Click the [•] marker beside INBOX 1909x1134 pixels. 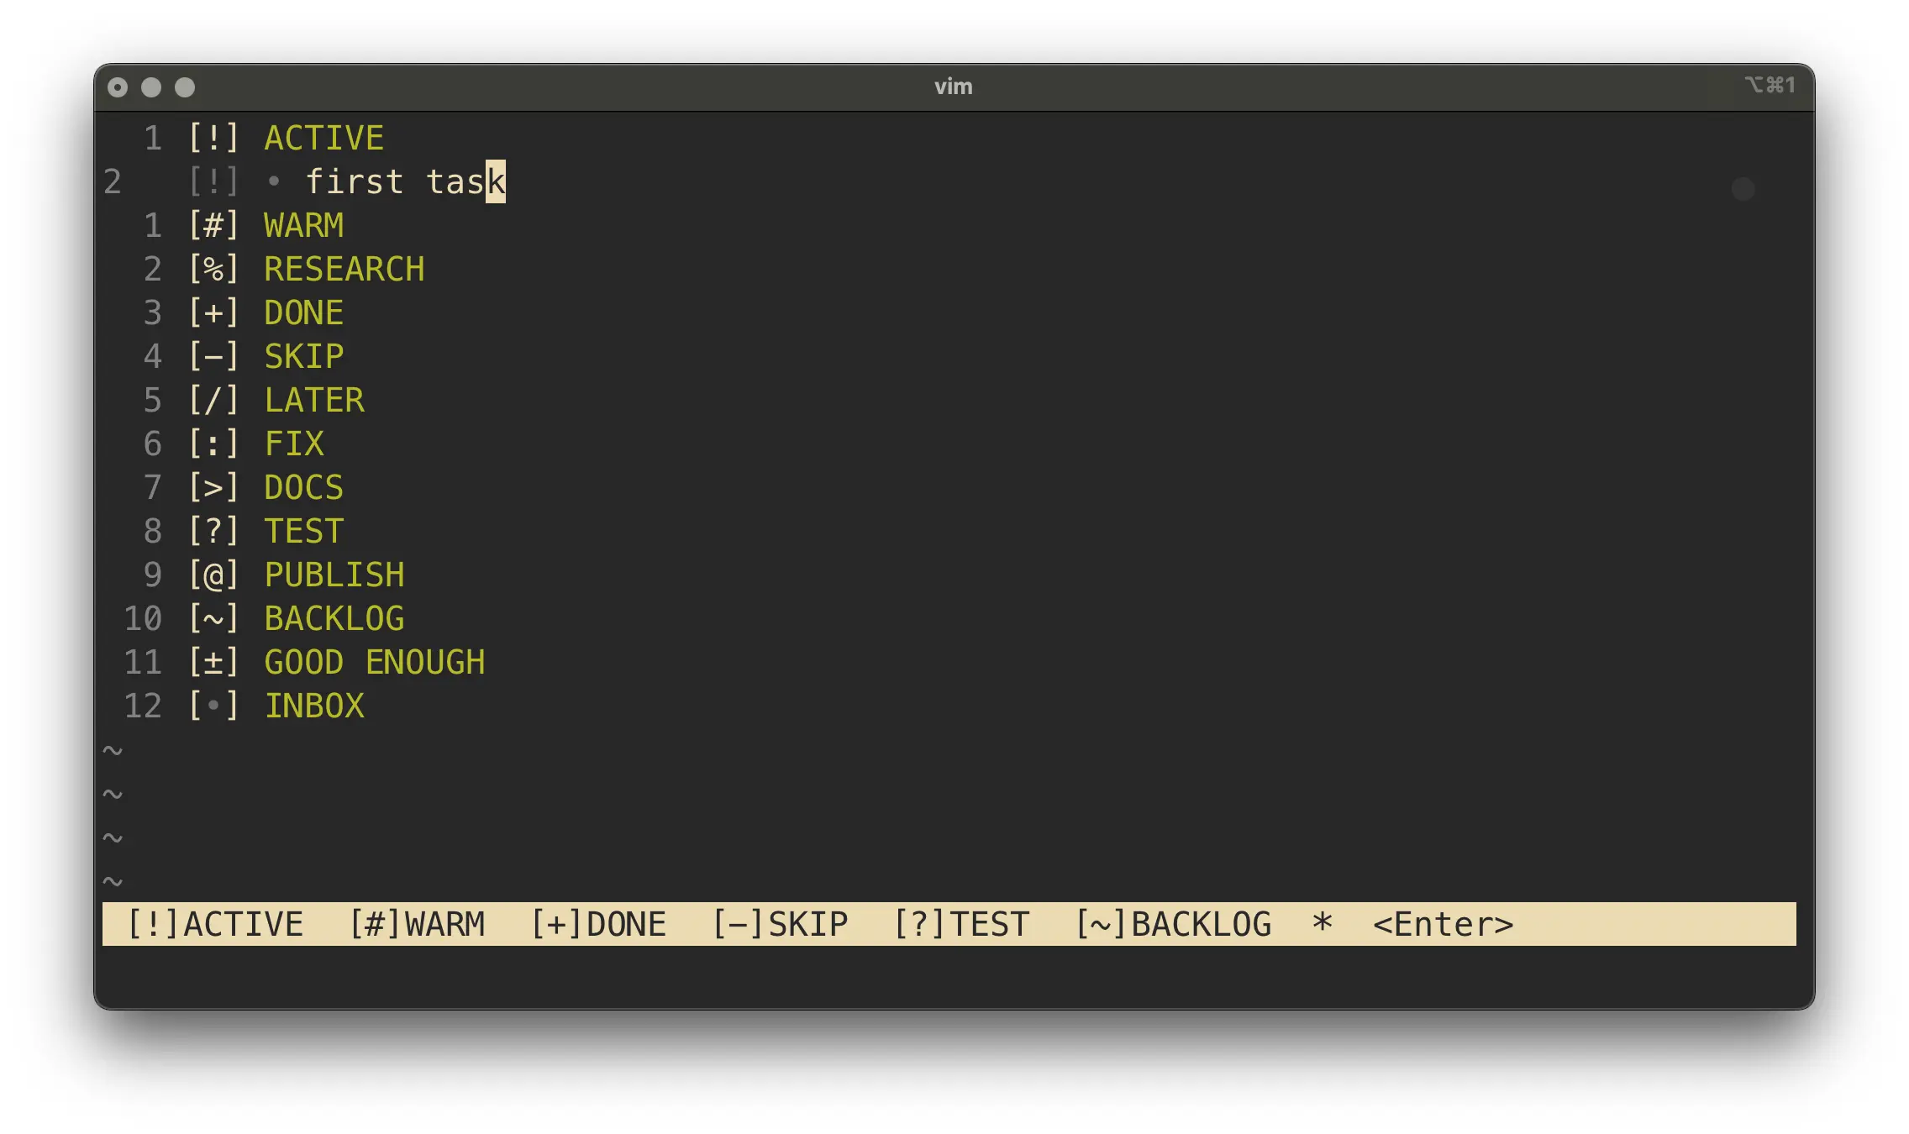pyautogui.click(x=213, y=706)
